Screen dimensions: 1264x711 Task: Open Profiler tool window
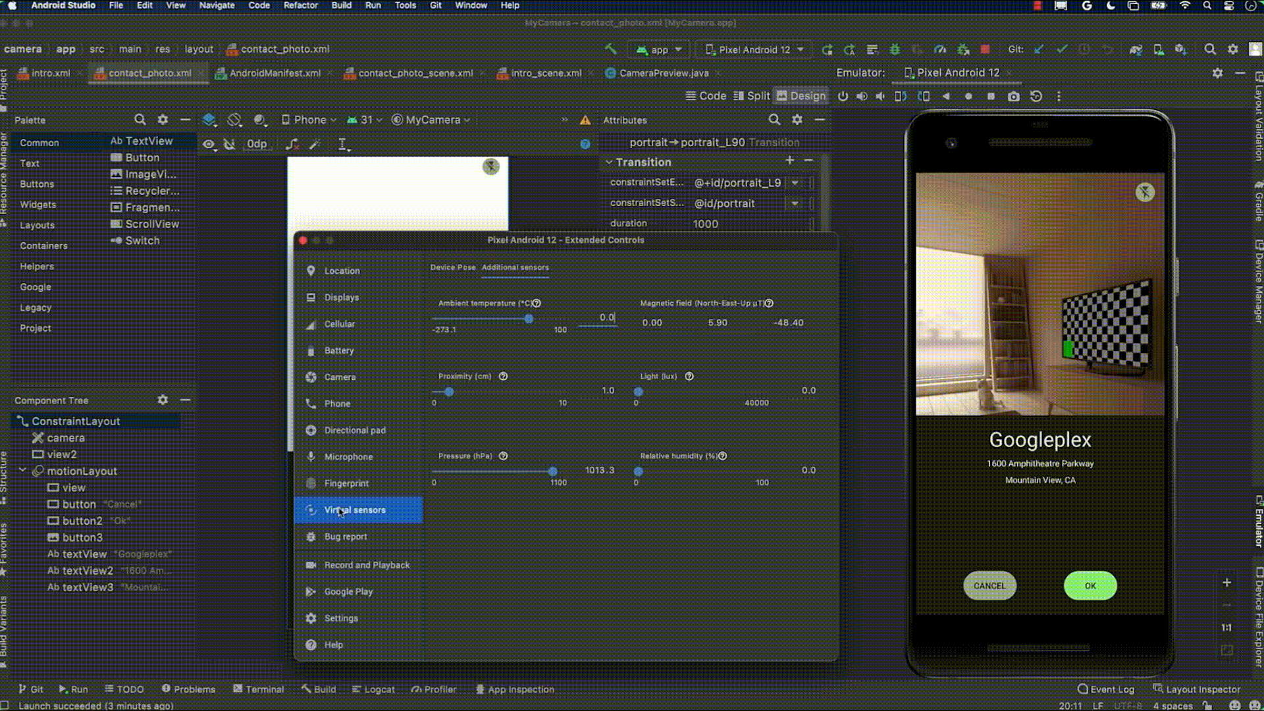click(x=433, y=689)
